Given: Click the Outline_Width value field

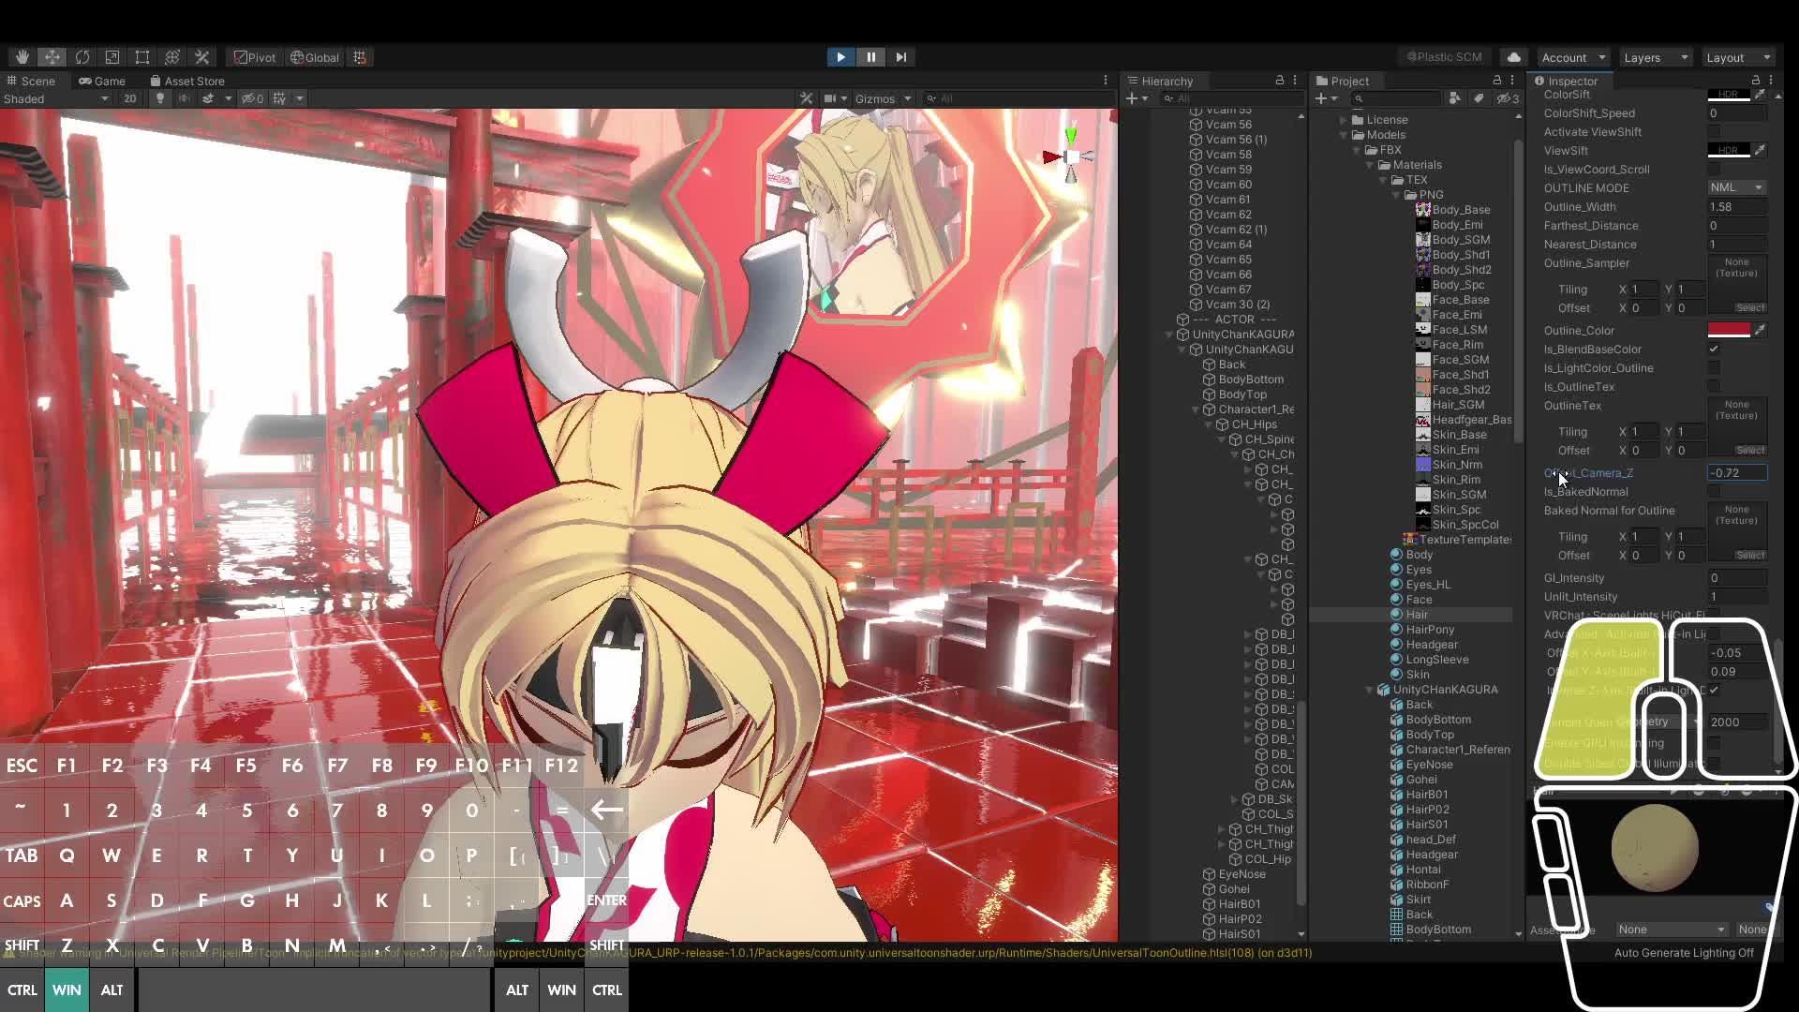Looking at the screenshot, I should [x=1736, y=207].
